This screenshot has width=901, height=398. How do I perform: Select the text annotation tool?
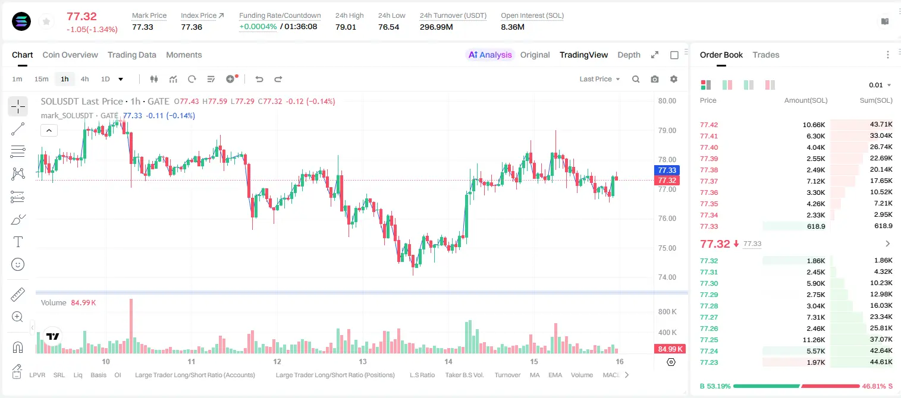point(18,242)
